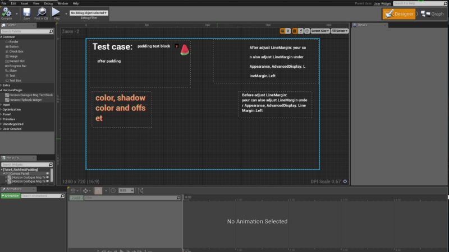Open the Fill Screen dropdown

point(339,31)
